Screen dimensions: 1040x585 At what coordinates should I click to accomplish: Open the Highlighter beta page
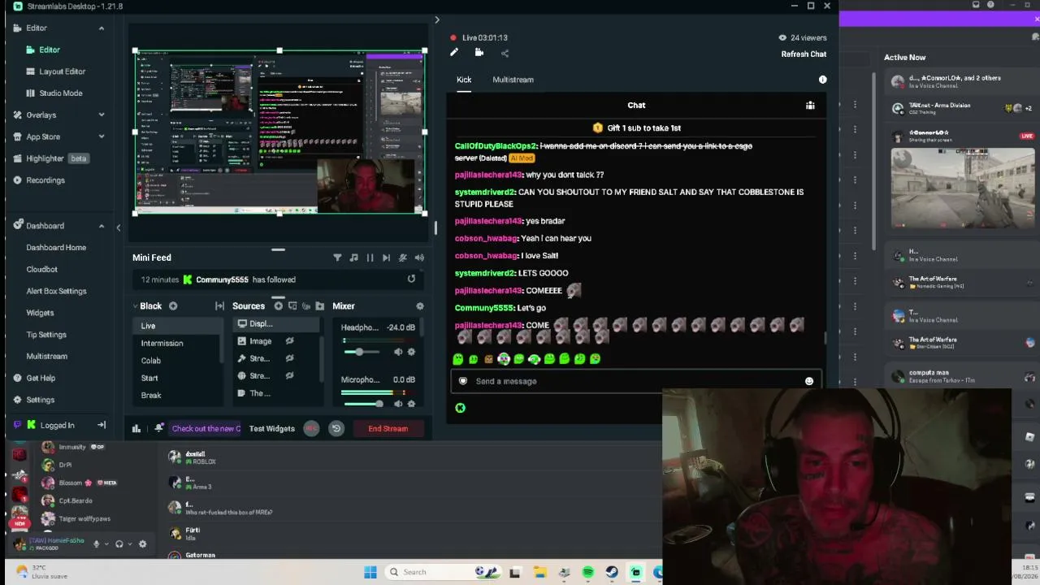pyautogui.click(x=57, y=158)
